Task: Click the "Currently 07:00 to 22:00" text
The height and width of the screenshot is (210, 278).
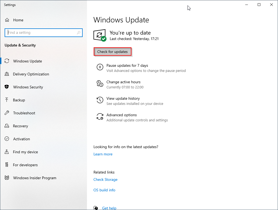Action: click(x=125, y=87)
